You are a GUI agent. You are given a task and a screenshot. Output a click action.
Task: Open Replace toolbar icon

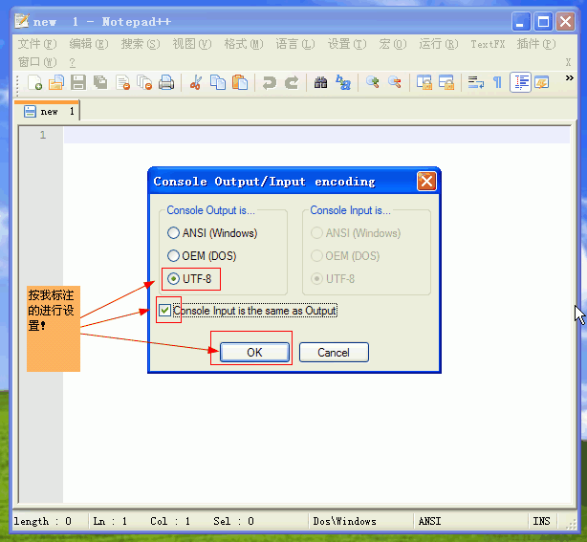343,82
